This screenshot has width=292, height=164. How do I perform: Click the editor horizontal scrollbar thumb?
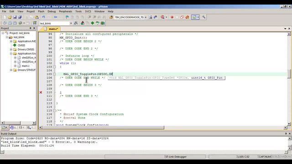[x=104, y=128]
